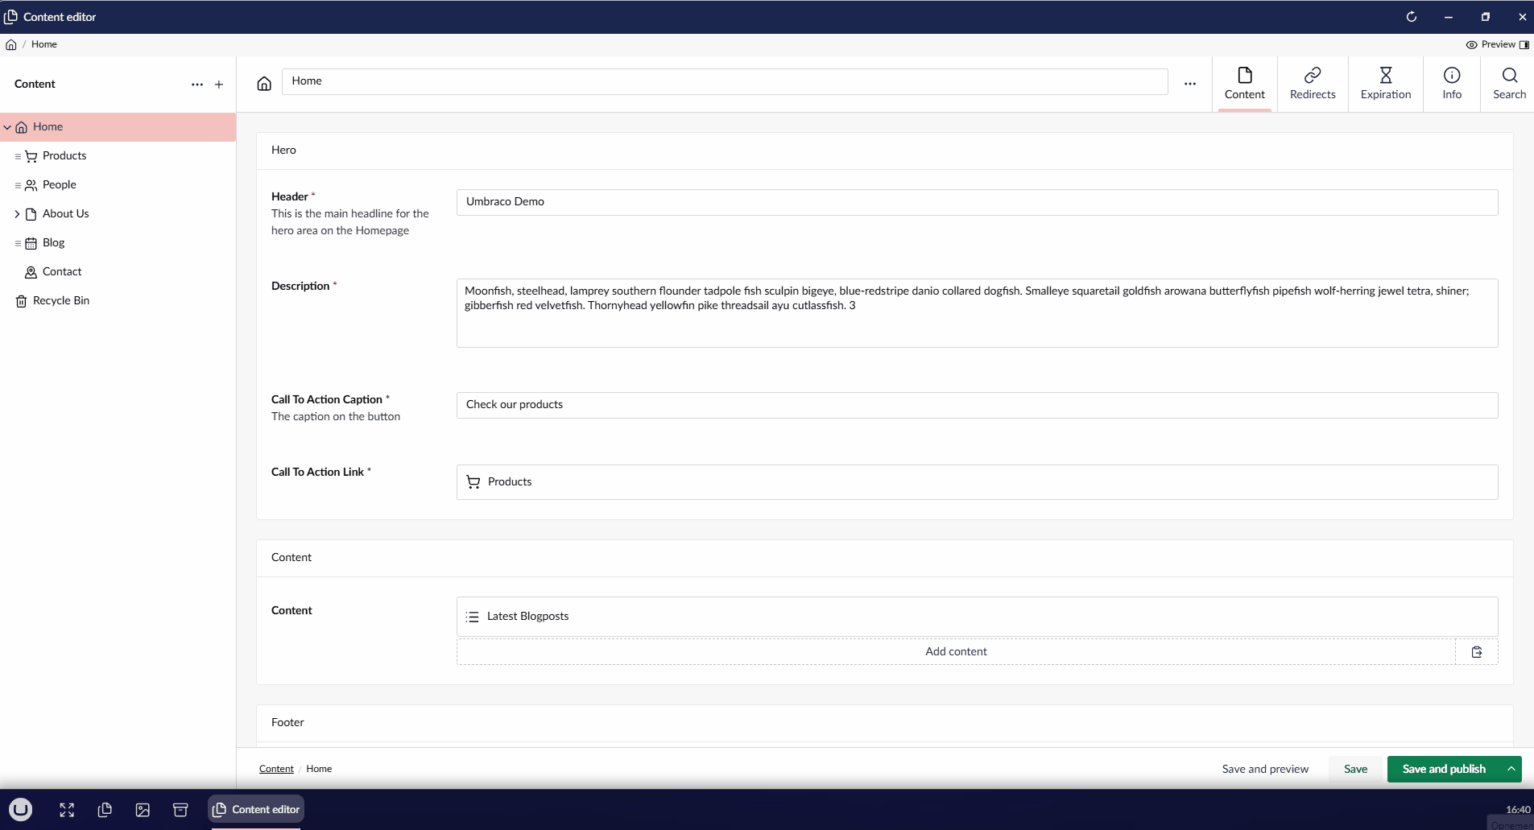Viewport: 1534px width, 830px height.
Task: Collapse the Home tree node
Action: [x=7, y=127]
